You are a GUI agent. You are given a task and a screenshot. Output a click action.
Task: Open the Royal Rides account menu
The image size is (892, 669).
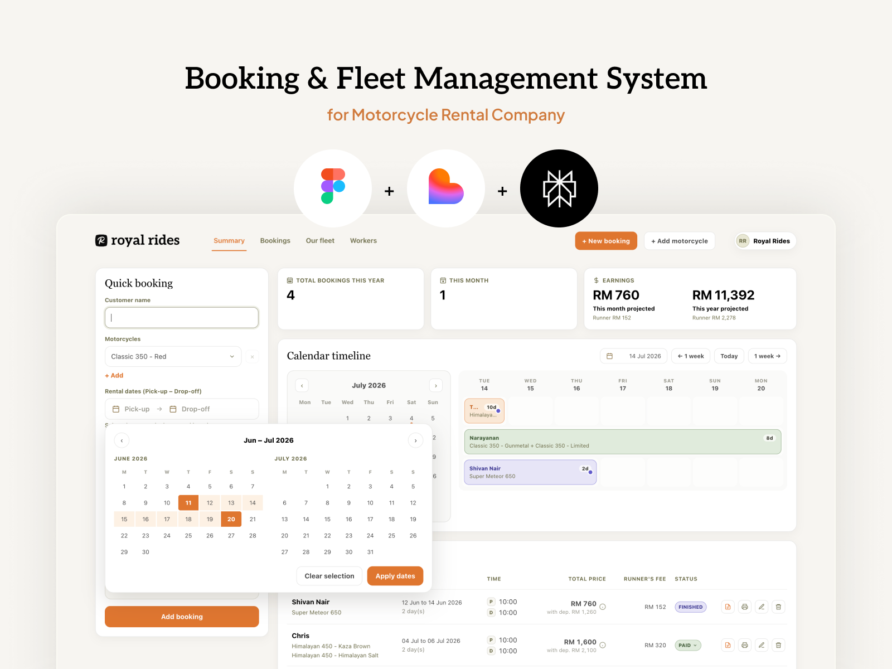pos(765,241)
